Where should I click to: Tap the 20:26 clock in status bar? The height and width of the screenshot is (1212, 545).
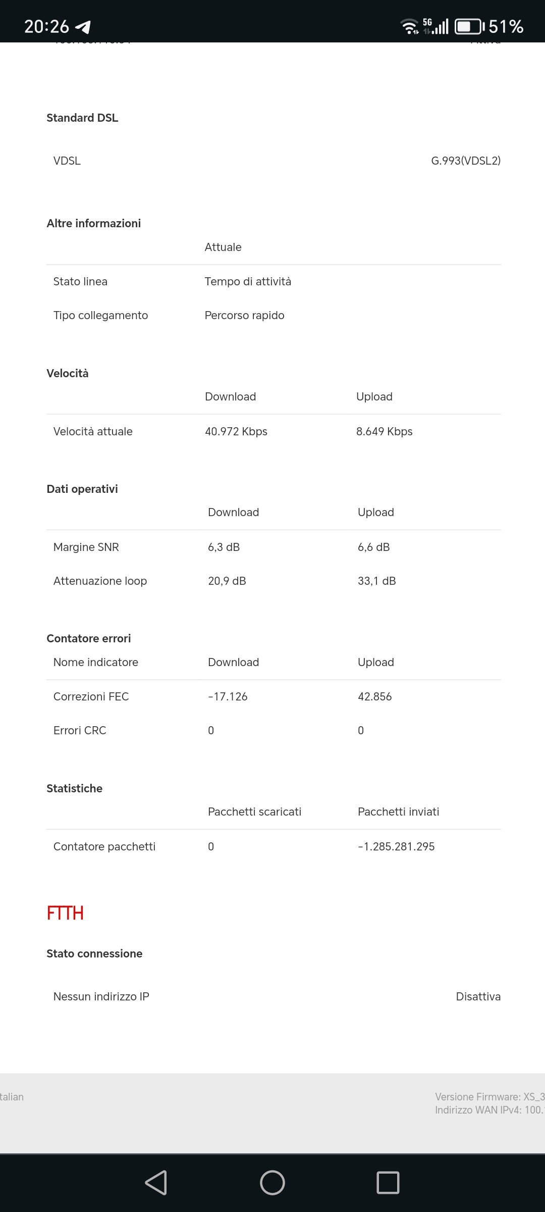tap(46, 26)
